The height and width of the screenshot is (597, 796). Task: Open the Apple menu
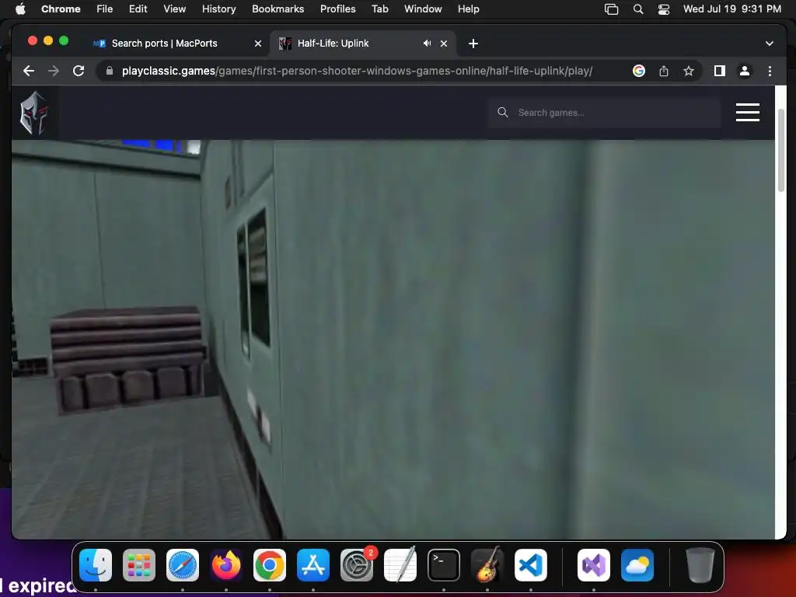[20, 9]
